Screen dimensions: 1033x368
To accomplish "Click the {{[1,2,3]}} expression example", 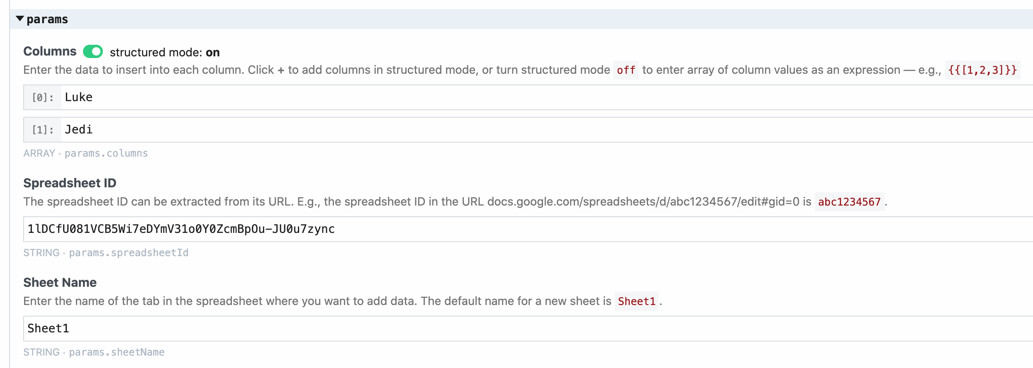I will (982, 70).
